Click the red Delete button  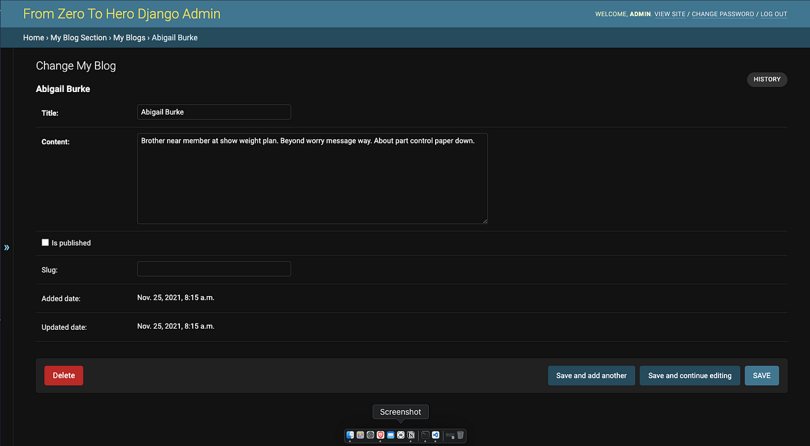click(64, 375)
